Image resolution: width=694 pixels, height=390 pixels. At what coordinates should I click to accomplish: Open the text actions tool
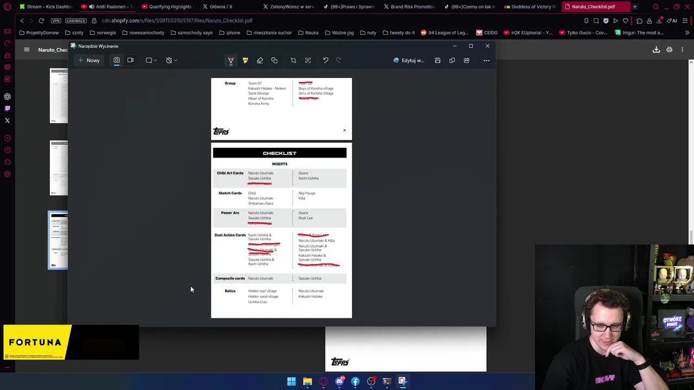308,60
